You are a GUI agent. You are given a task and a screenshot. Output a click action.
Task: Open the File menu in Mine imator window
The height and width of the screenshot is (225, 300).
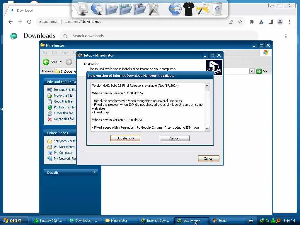[x=45, y=52]
